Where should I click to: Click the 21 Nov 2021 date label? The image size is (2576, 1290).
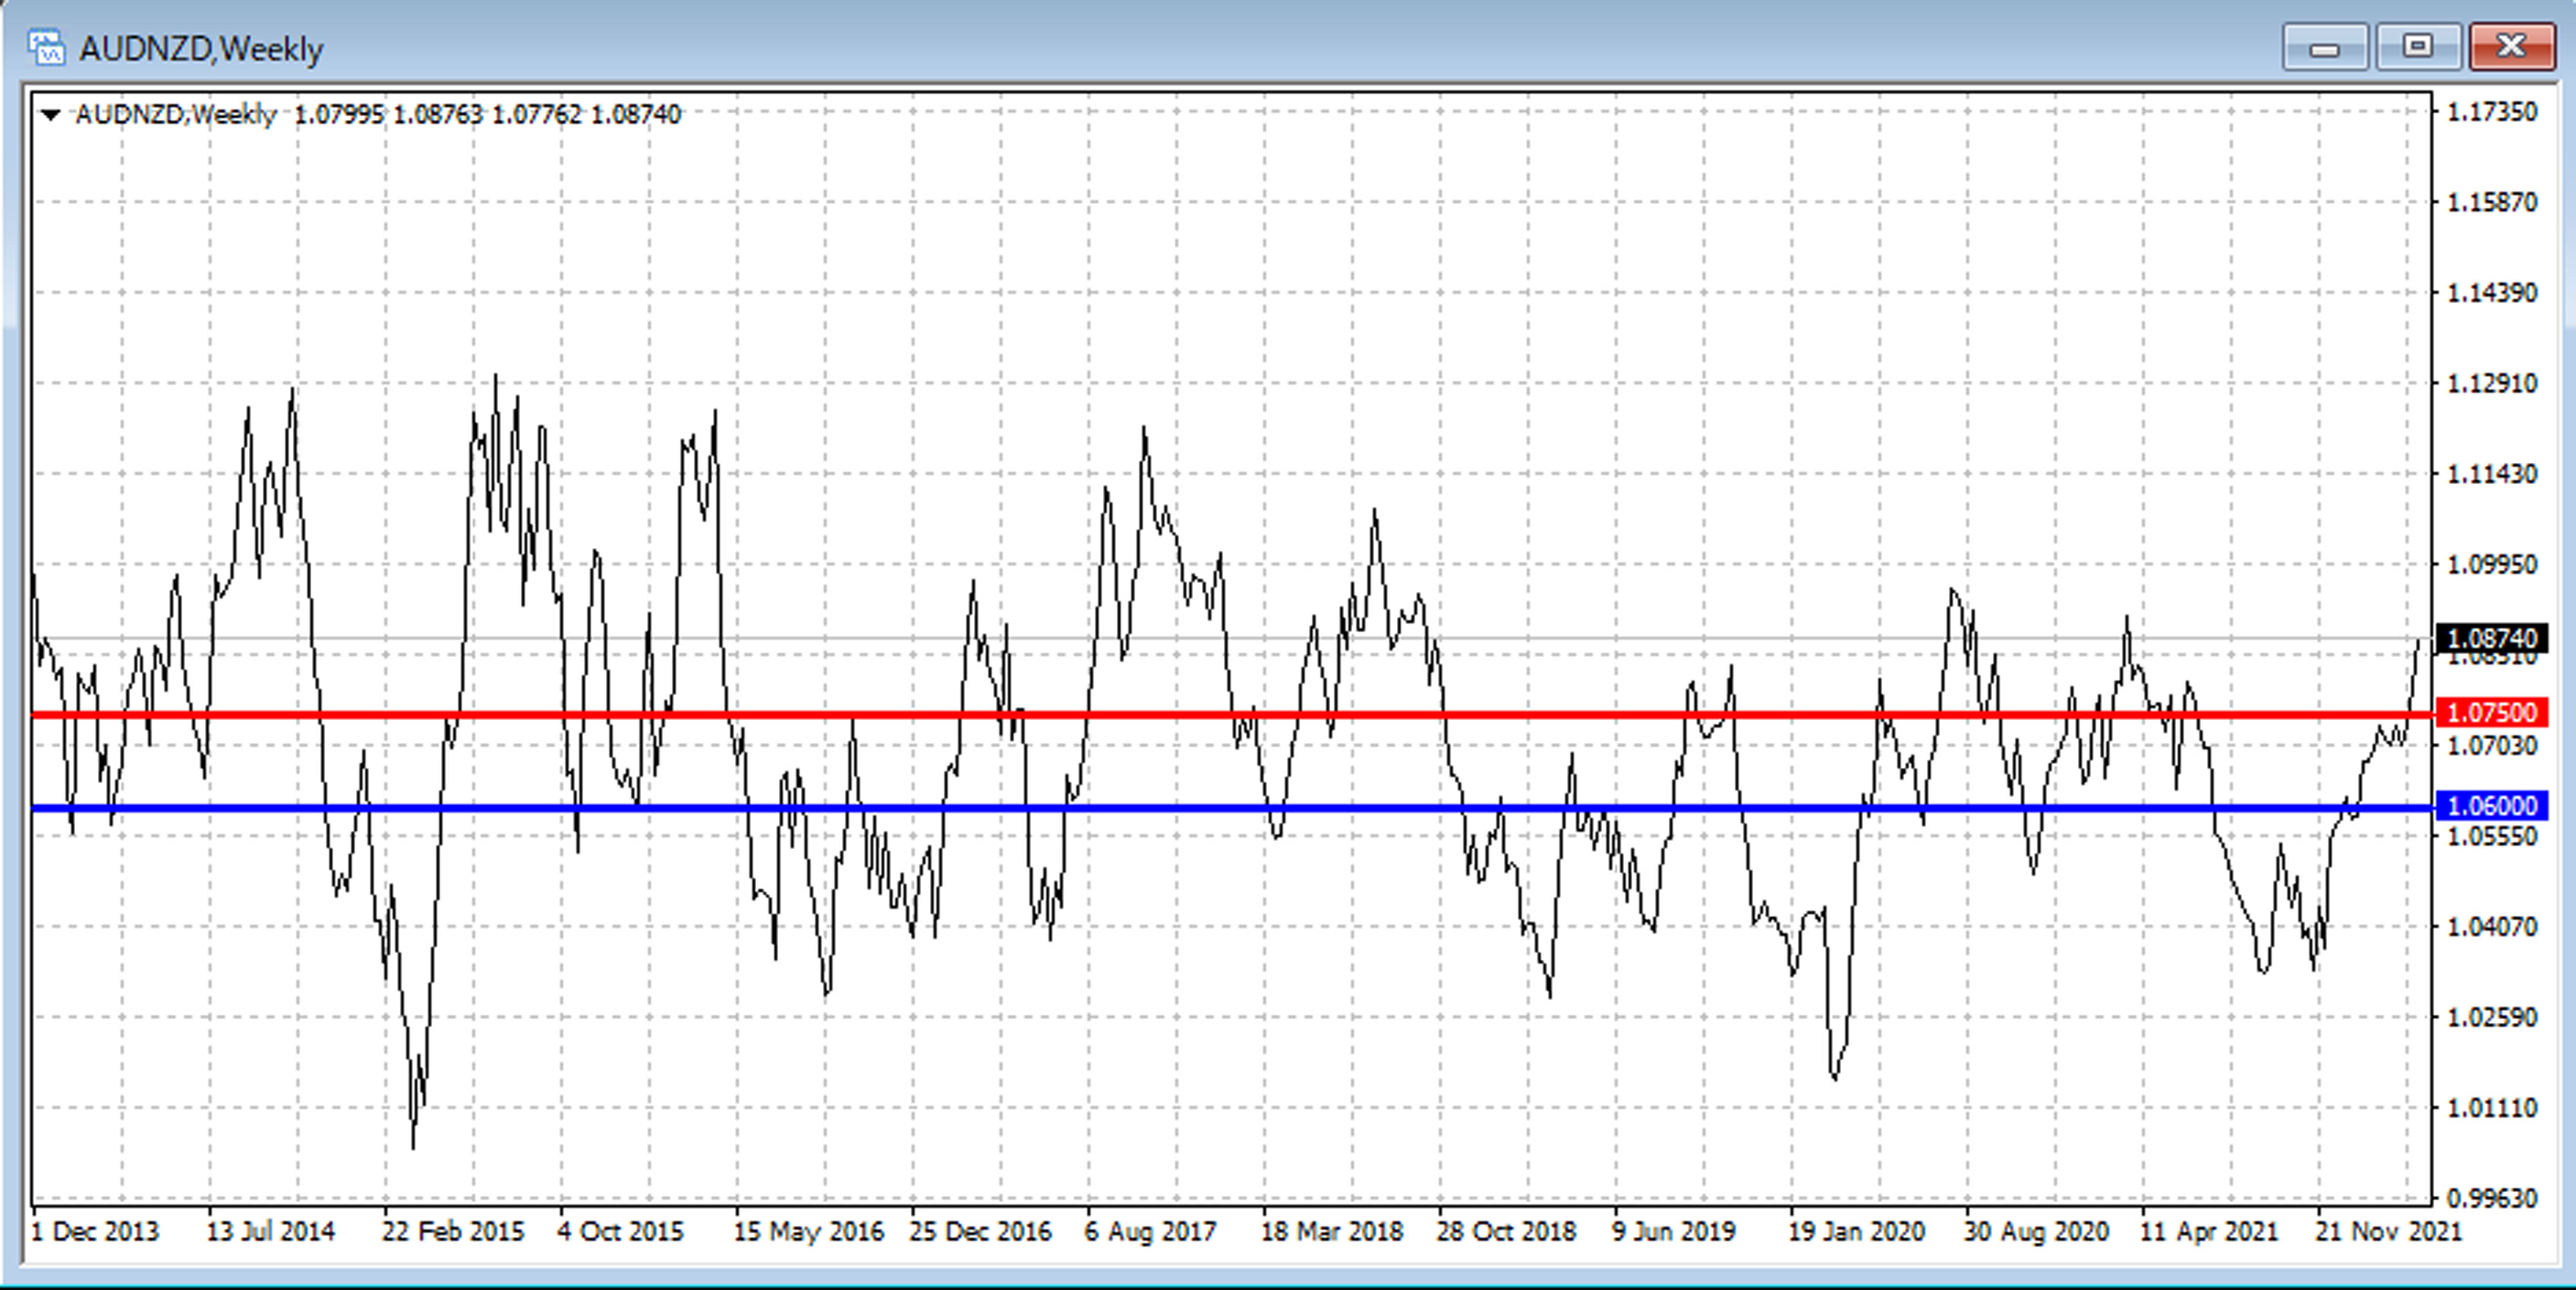2388,1231
